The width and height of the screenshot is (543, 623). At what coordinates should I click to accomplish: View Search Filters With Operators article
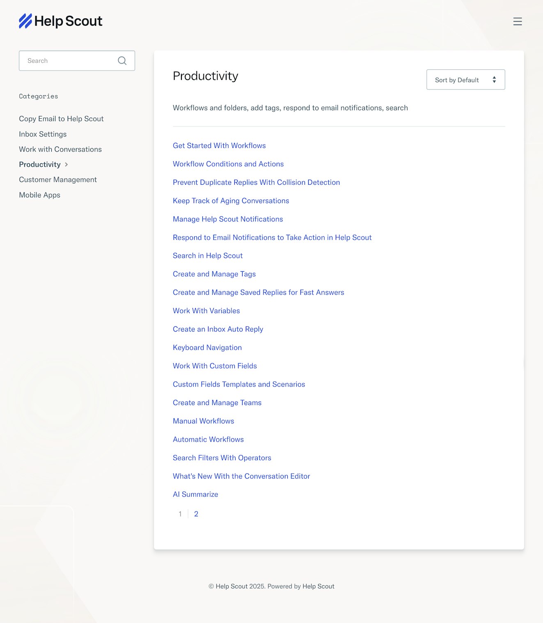222,458
